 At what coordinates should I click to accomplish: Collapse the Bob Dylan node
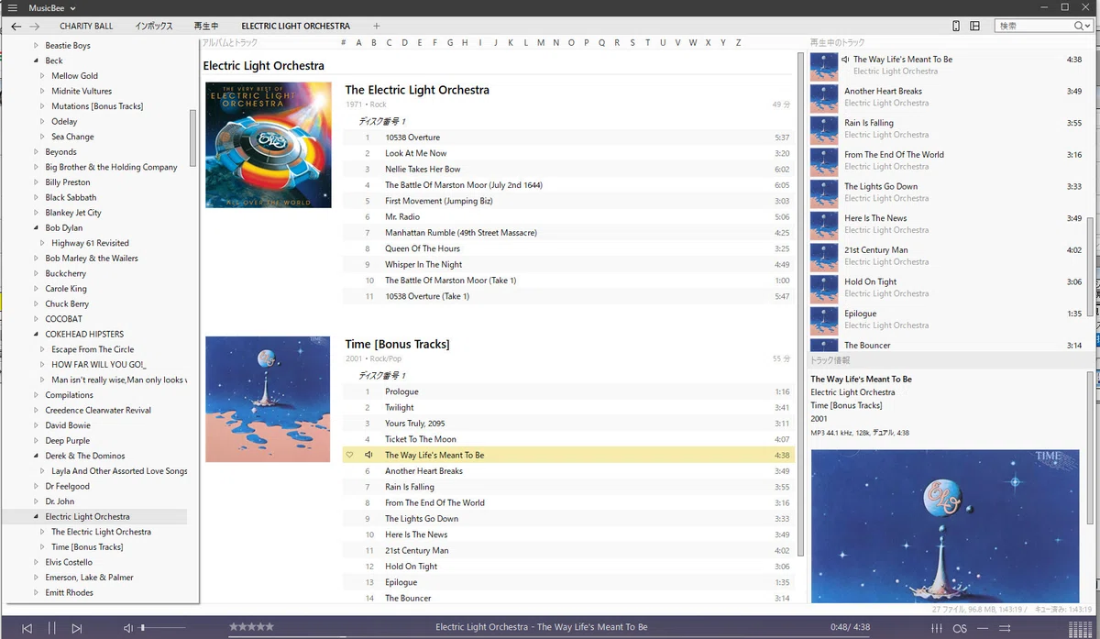coord(36,227)
